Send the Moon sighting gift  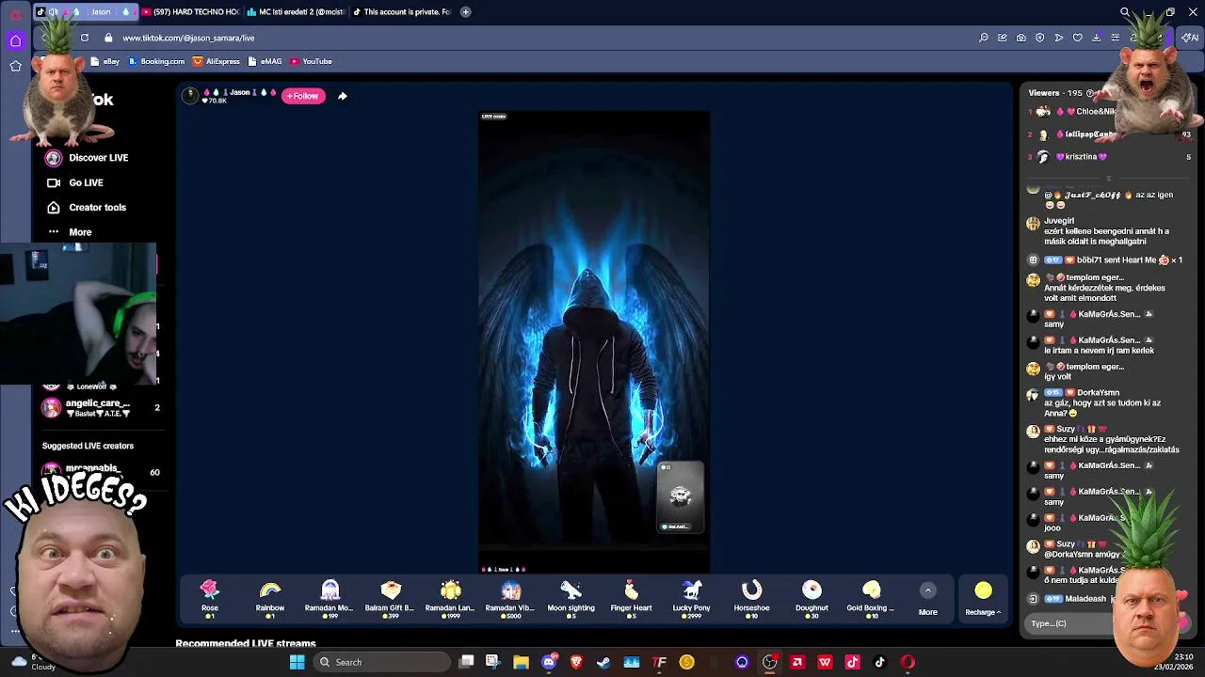tap(570, 598)
